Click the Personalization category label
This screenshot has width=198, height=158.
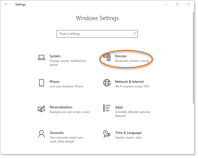click(x=61, y=107)
